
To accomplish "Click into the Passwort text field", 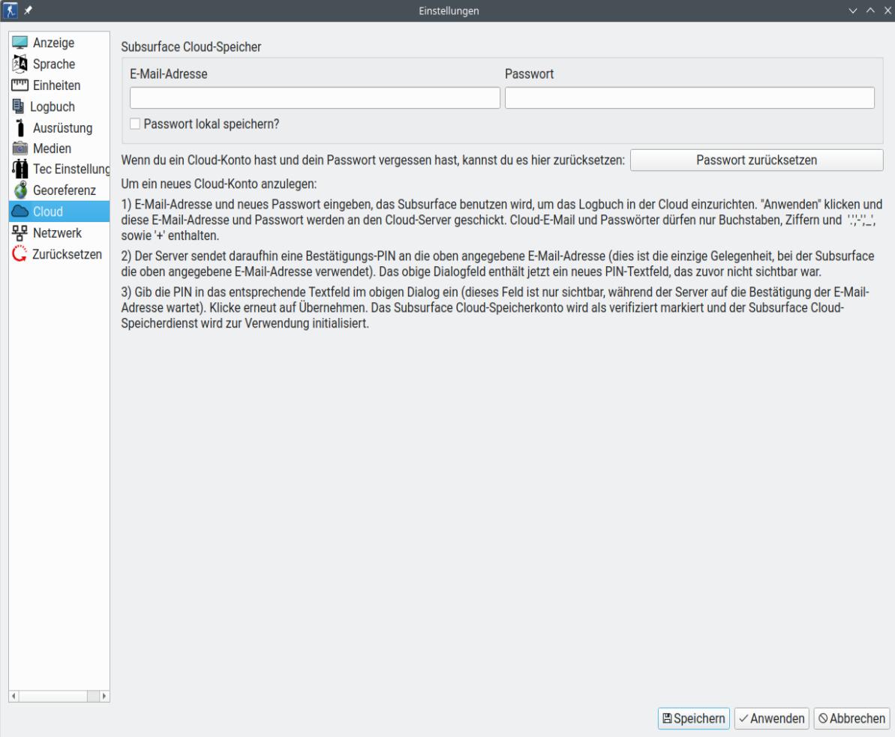I will pos(689,98).
